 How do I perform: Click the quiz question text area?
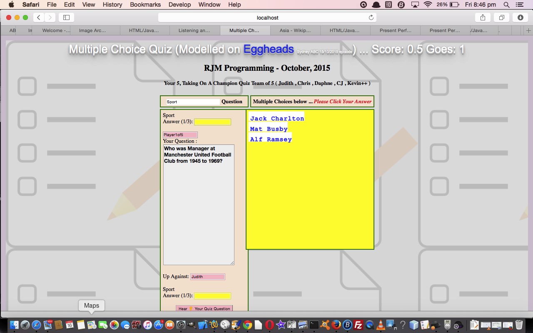(199, 205)
